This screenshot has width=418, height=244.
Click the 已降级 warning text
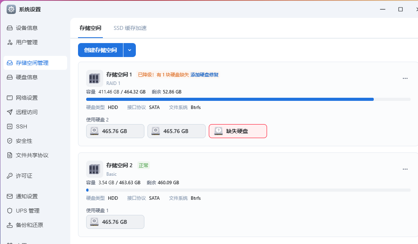pos(163,75)
